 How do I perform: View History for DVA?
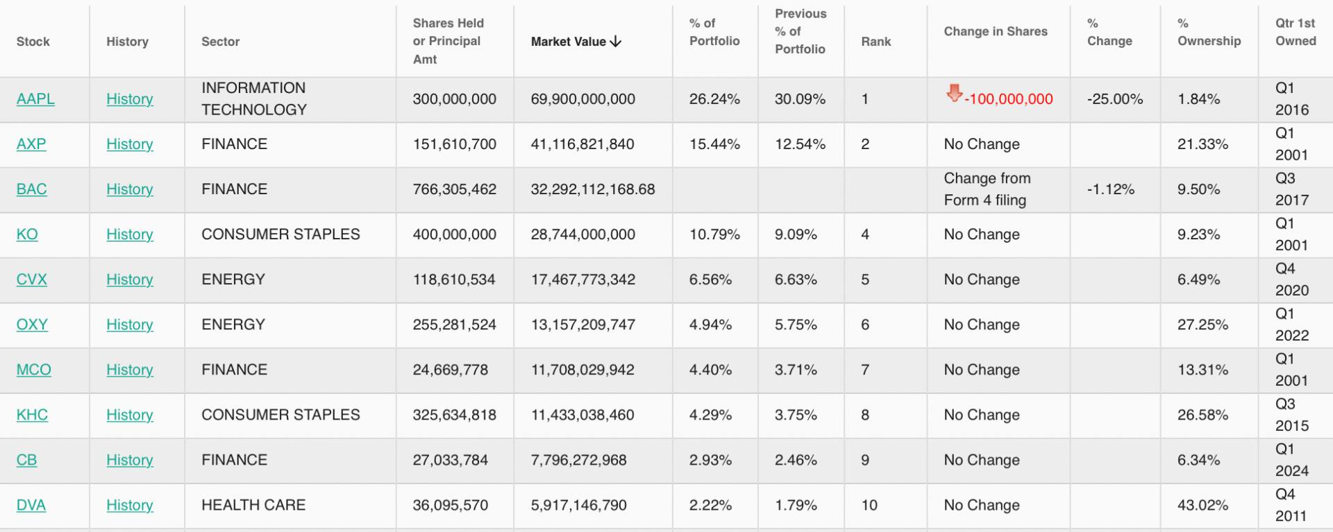click(x=130, y=505)
